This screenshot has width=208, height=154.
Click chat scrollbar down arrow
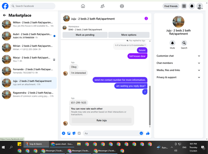150,127
